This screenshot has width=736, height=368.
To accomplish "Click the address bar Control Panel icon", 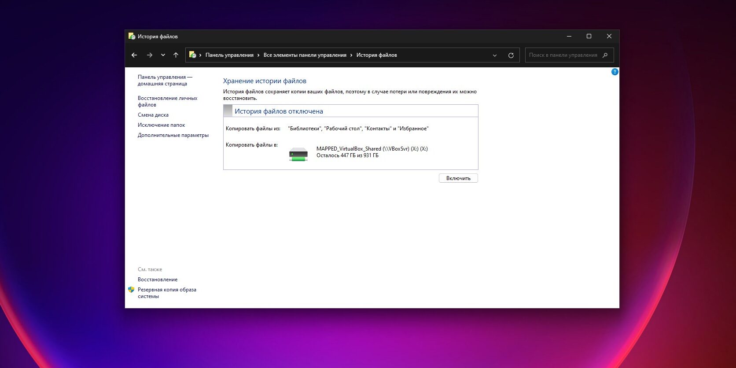I will coord(192,55).
